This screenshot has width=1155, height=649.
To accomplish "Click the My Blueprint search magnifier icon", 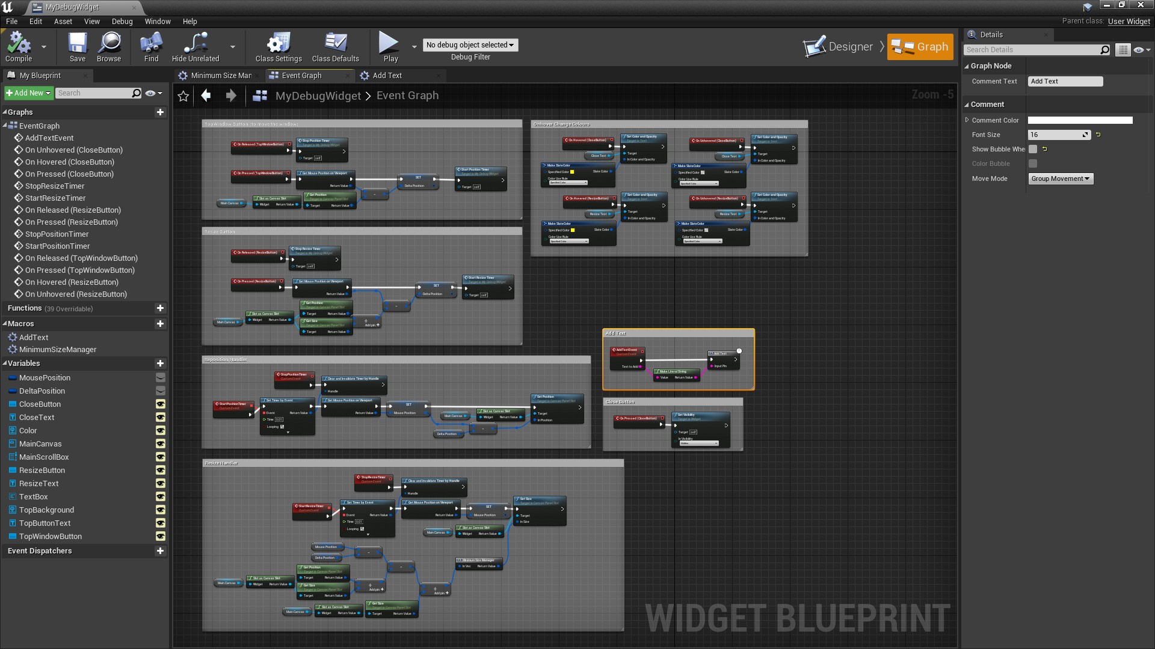I will (137, 93).
